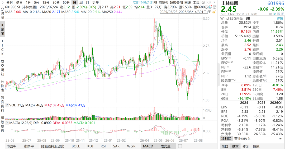The height and width of the screenshot is (149, 285).
Task: Add stock to watchlist with plus icon
Action: 283,14
